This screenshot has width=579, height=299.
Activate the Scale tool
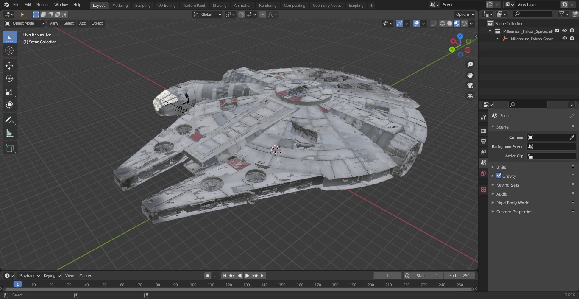tap(9, 92)
